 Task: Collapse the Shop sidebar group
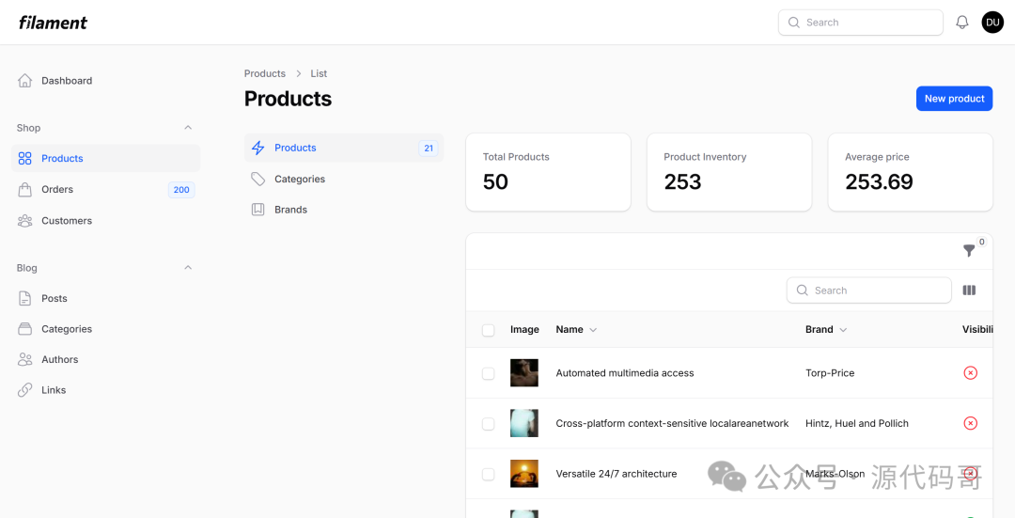click(x=188, y=128)
